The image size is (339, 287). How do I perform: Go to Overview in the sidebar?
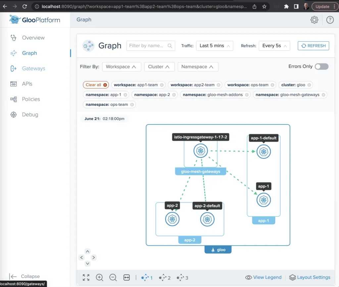coord(33,38)
